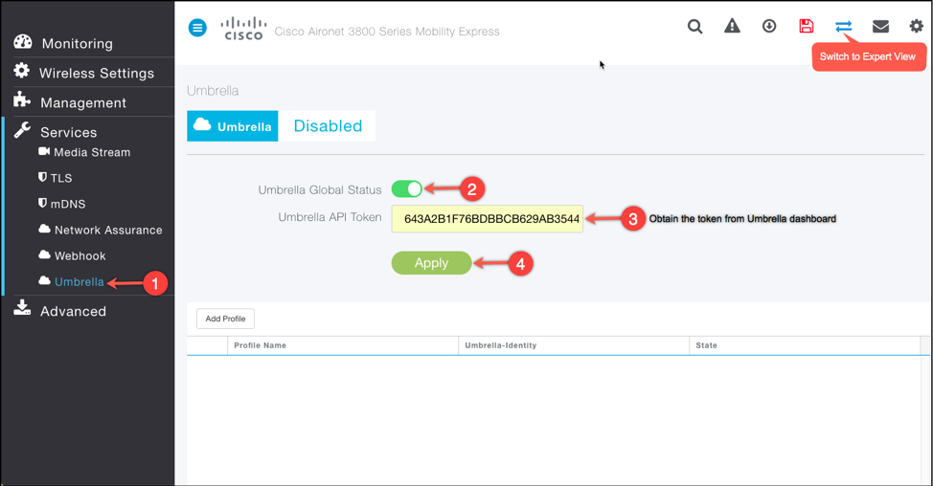Sort by the Profile Name column header
This screenshot has height=486, width=933.
point(261,345)
